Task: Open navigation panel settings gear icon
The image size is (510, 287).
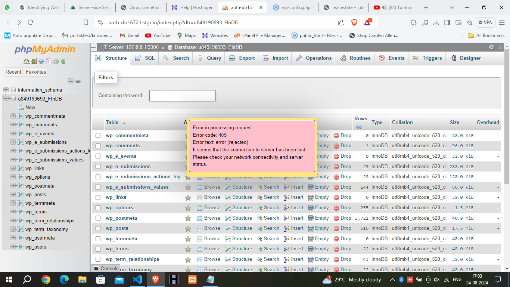Action: click(56, 62)
